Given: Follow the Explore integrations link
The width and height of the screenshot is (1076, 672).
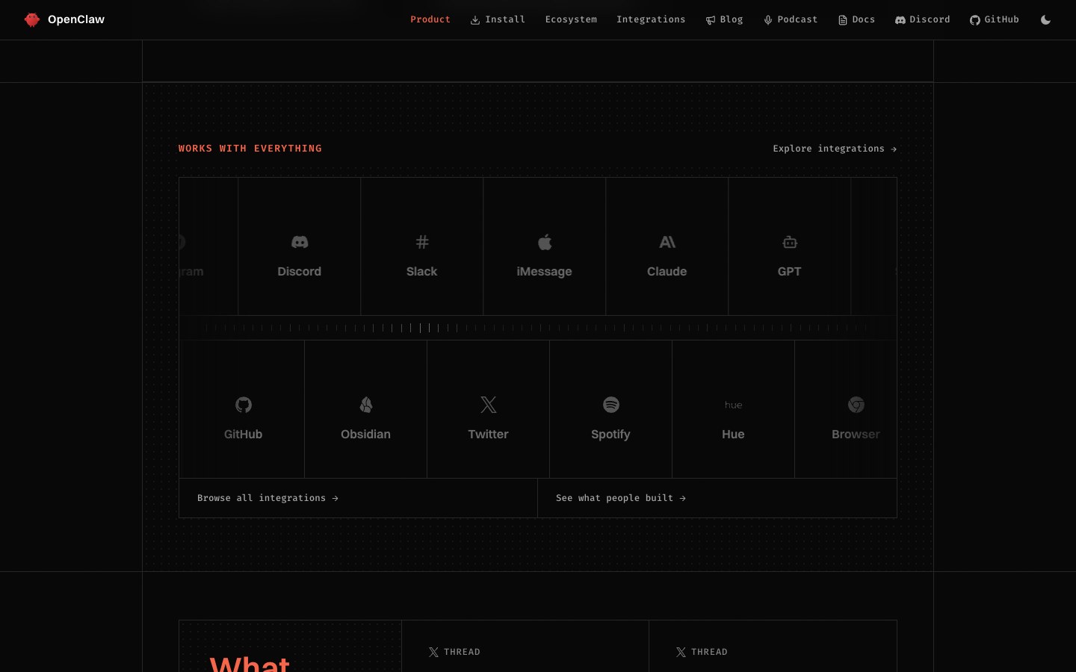Looking at the screenshot, I should (x=835, y=149).
